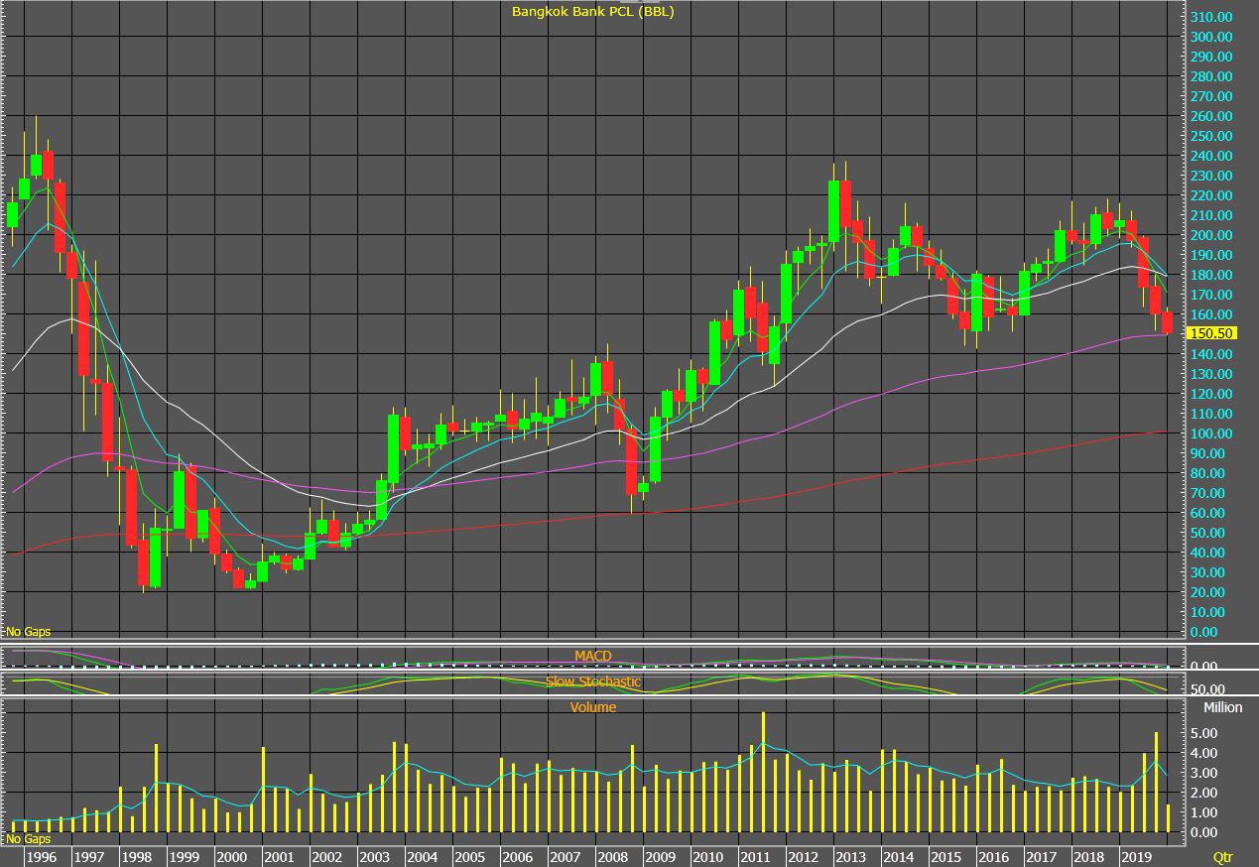Click the 2017 year label on time axis

pyautogui.click(x=1041, y=857)
